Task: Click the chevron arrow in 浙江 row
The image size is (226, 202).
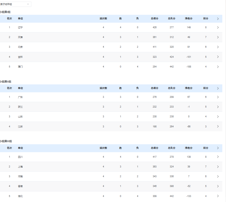Action: click(218, 107)
